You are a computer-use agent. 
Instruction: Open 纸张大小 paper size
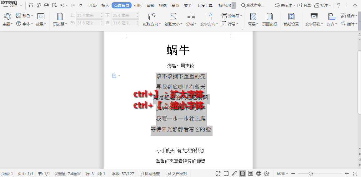[173, 19]
